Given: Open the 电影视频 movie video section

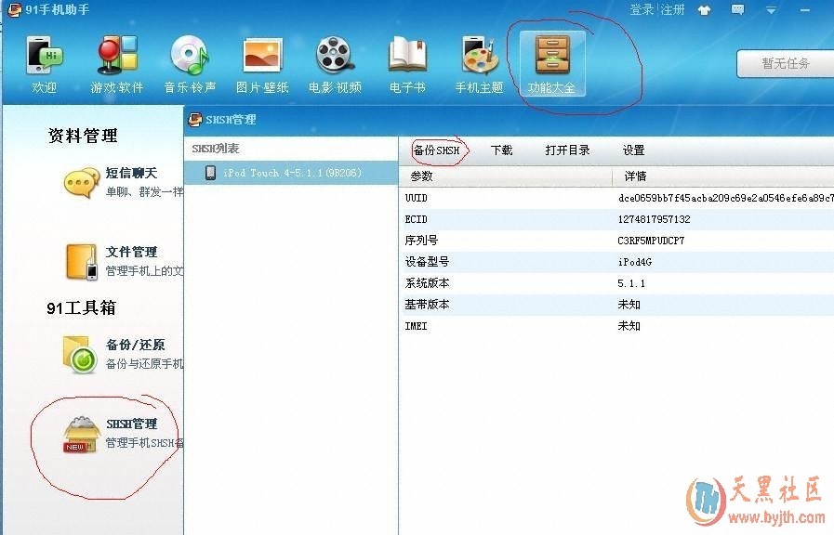Looking at the screenshot, I should tap(335, 63).
